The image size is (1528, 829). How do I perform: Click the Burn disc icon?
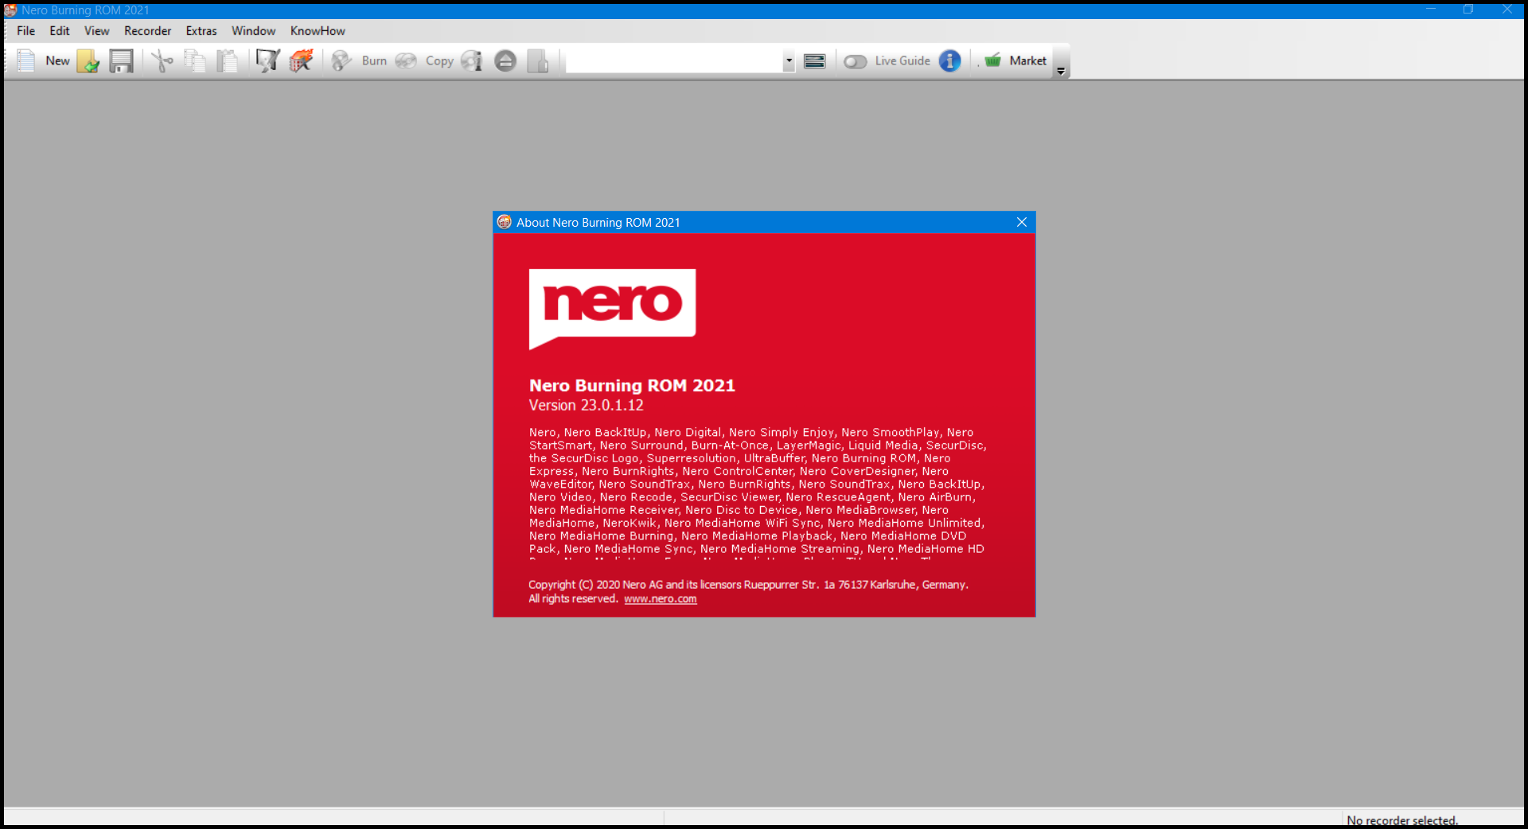pos(342,60)
